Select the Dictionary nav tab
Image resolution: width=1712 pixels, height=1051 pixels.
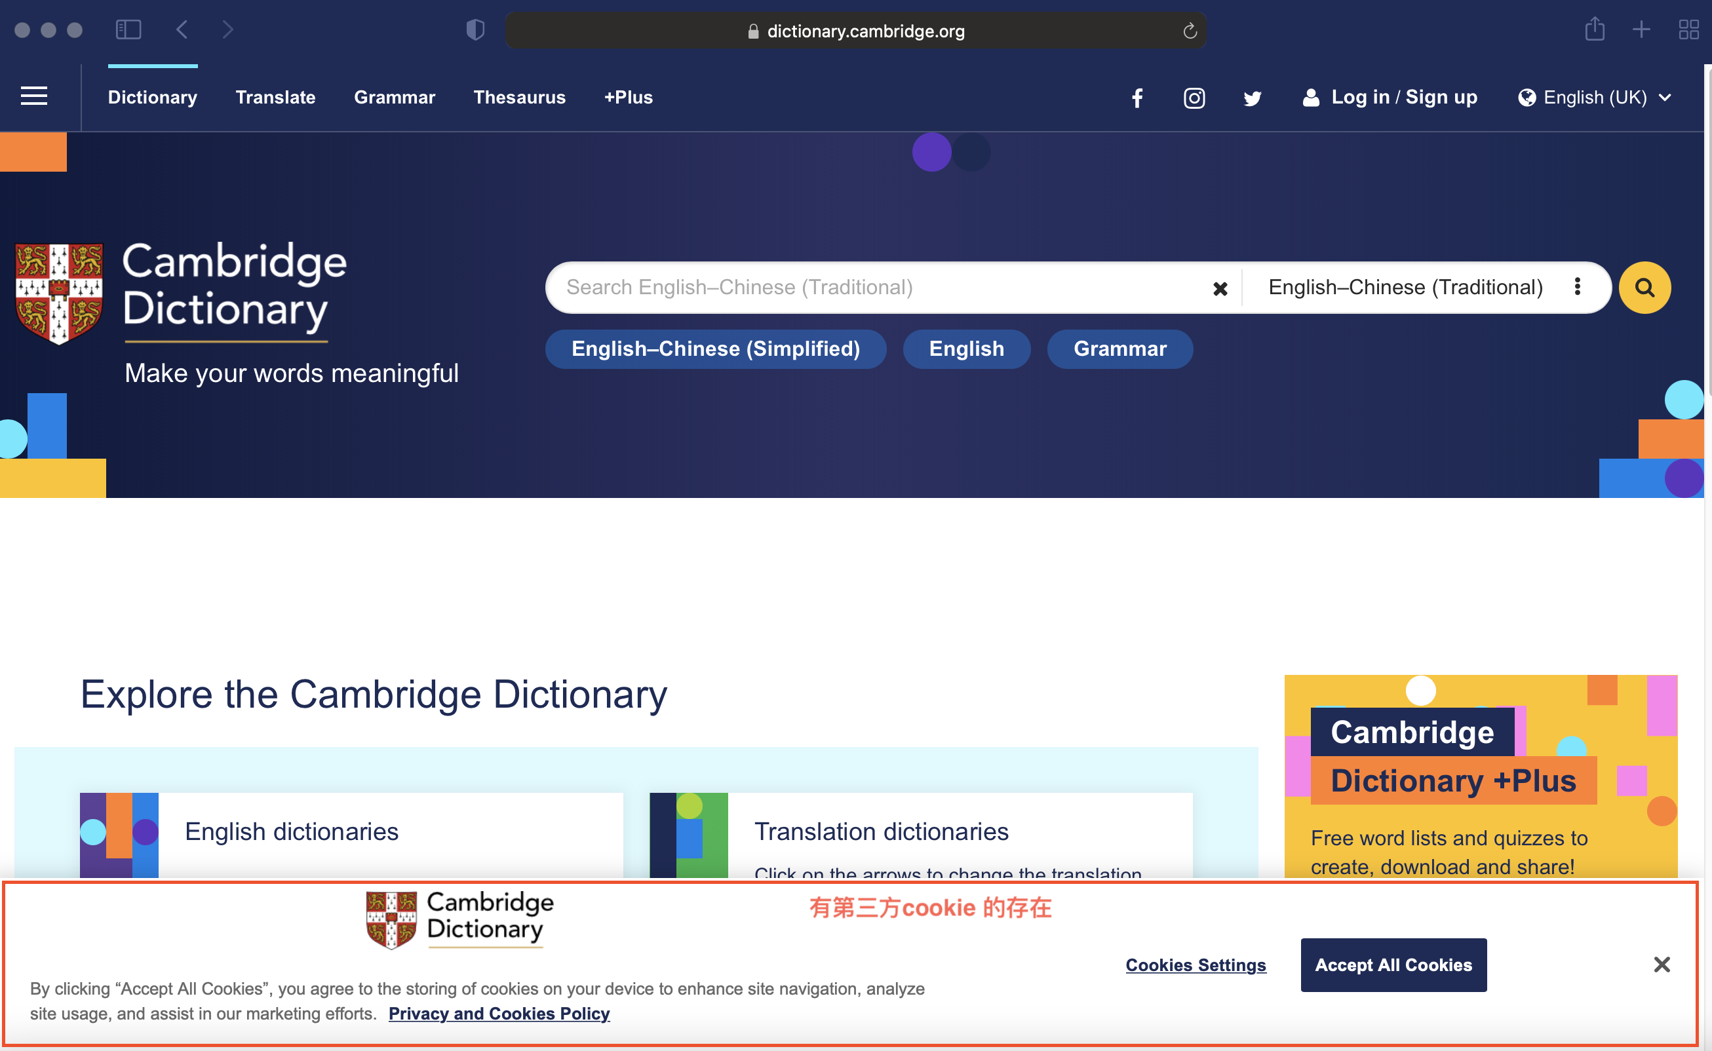[152, 98]
